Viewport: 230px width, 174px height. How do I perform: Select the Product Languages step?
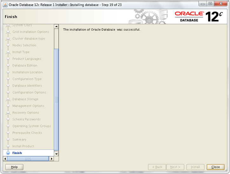coord(27,59)
